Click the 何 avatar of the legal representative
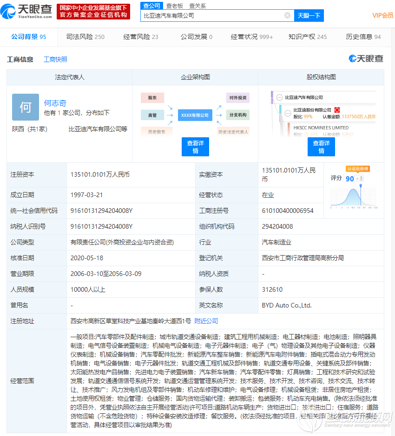The width and height of the screenshot is (395, 436). click(x=26, y=107)
